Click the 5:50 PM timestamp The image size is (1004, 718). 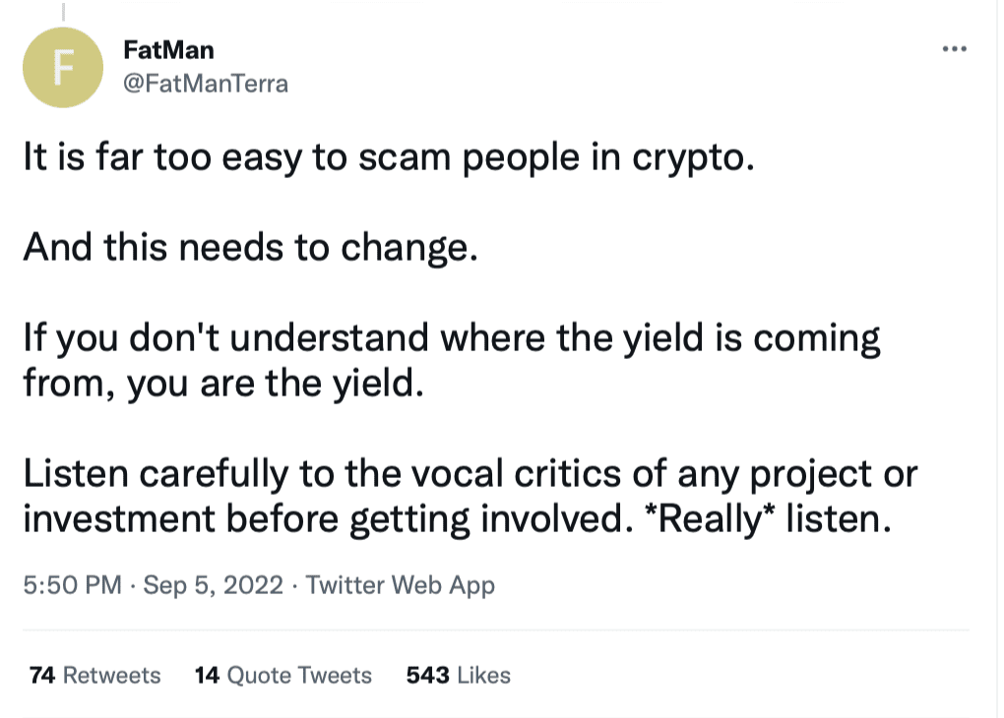73,585
